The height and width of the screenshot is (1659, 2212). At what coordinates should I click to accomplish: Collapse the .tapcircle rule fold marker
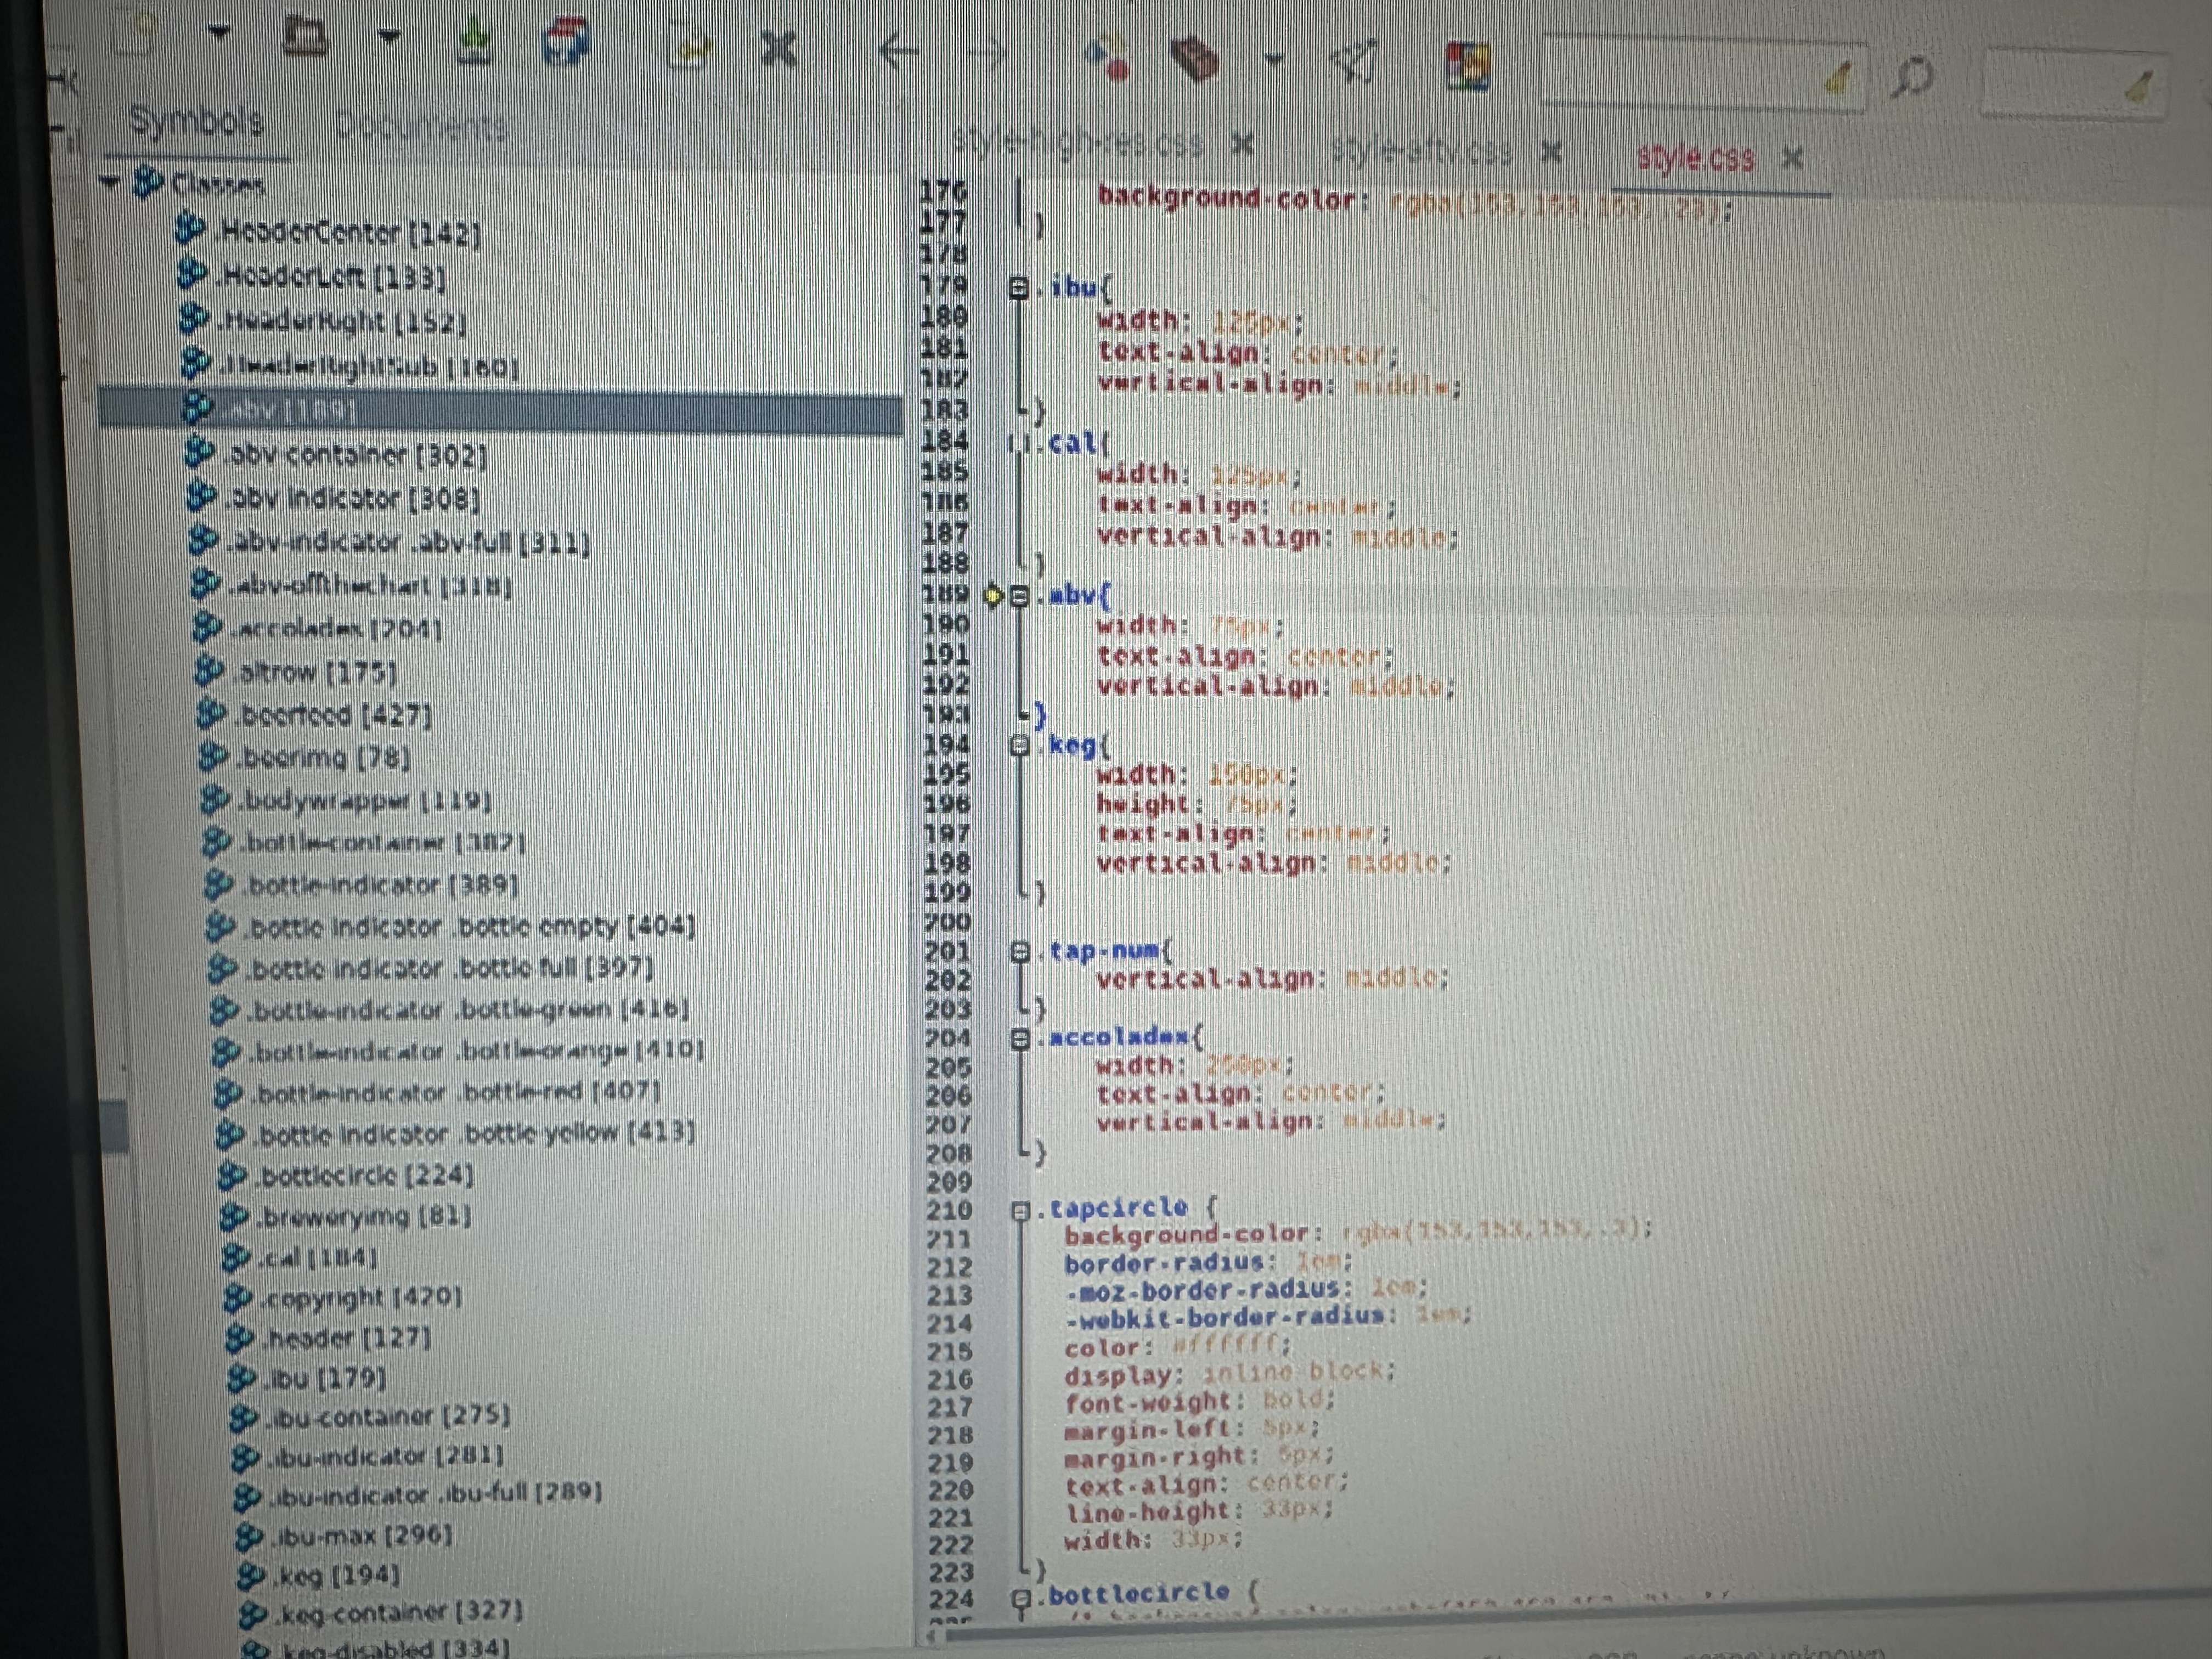tap(1020, 1212)
